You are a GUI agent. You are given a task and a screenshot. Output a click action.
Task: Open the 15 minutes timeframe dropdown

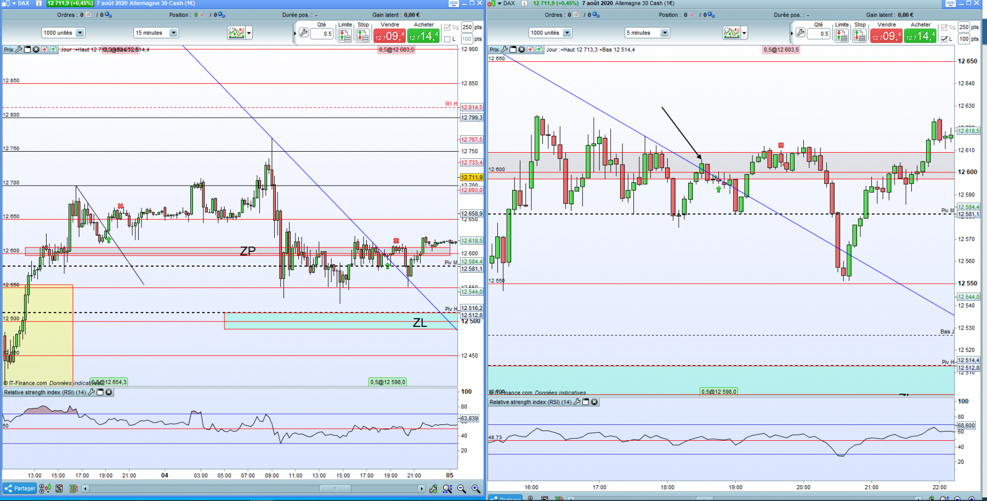[x=156, y=33]
